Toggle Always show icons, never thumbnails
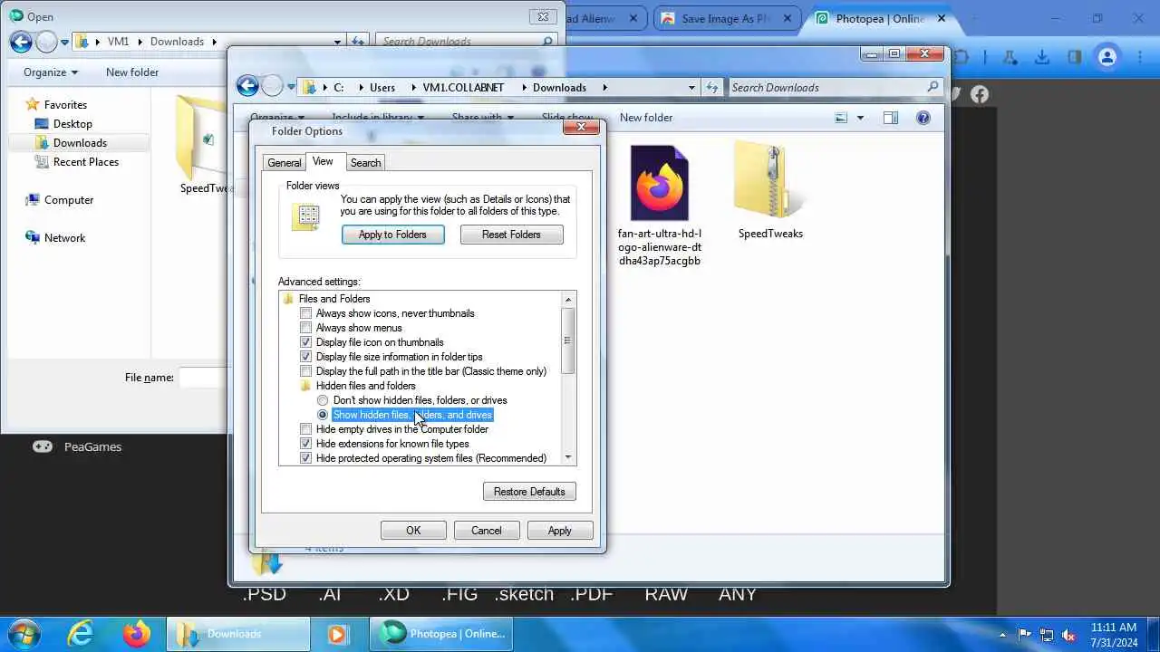The height and width of the screenshot is (652, 1160). 306,313
